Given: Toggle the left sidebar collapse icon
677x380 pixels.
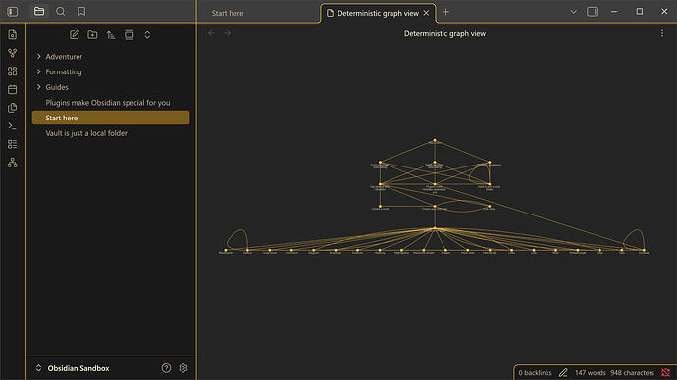Looking at the screenshot, I should tap(13, 12).
